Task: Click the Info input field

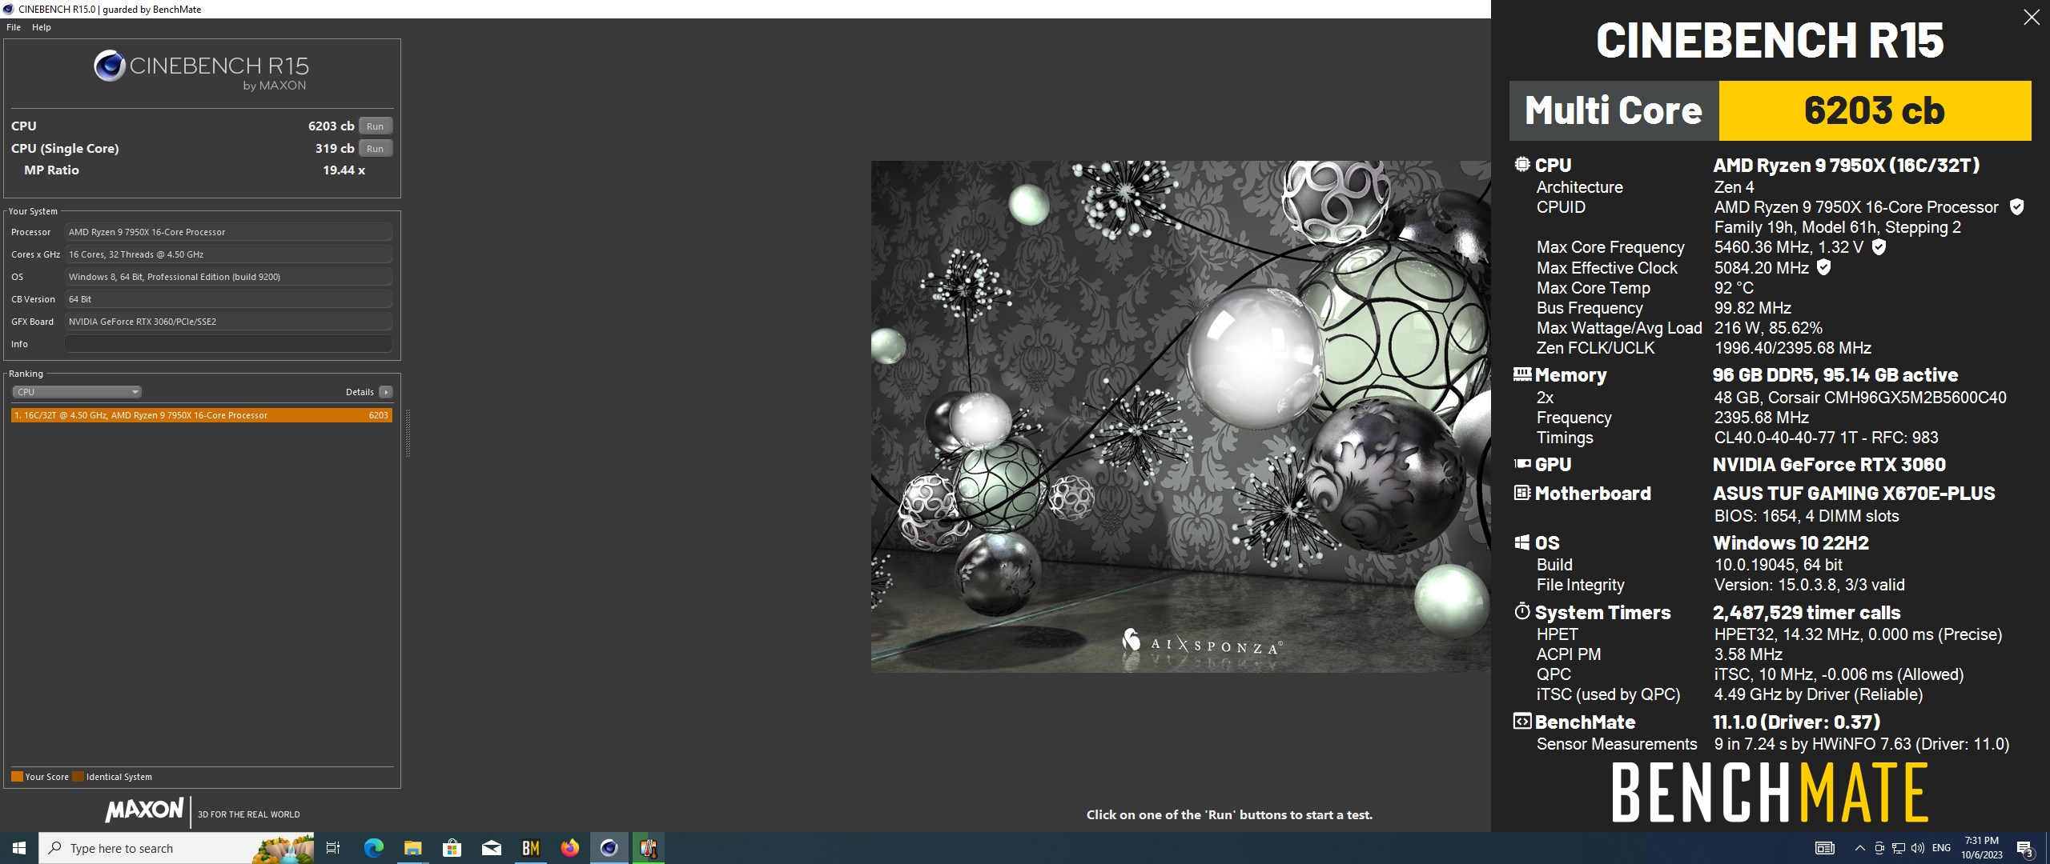Action: 228,344
